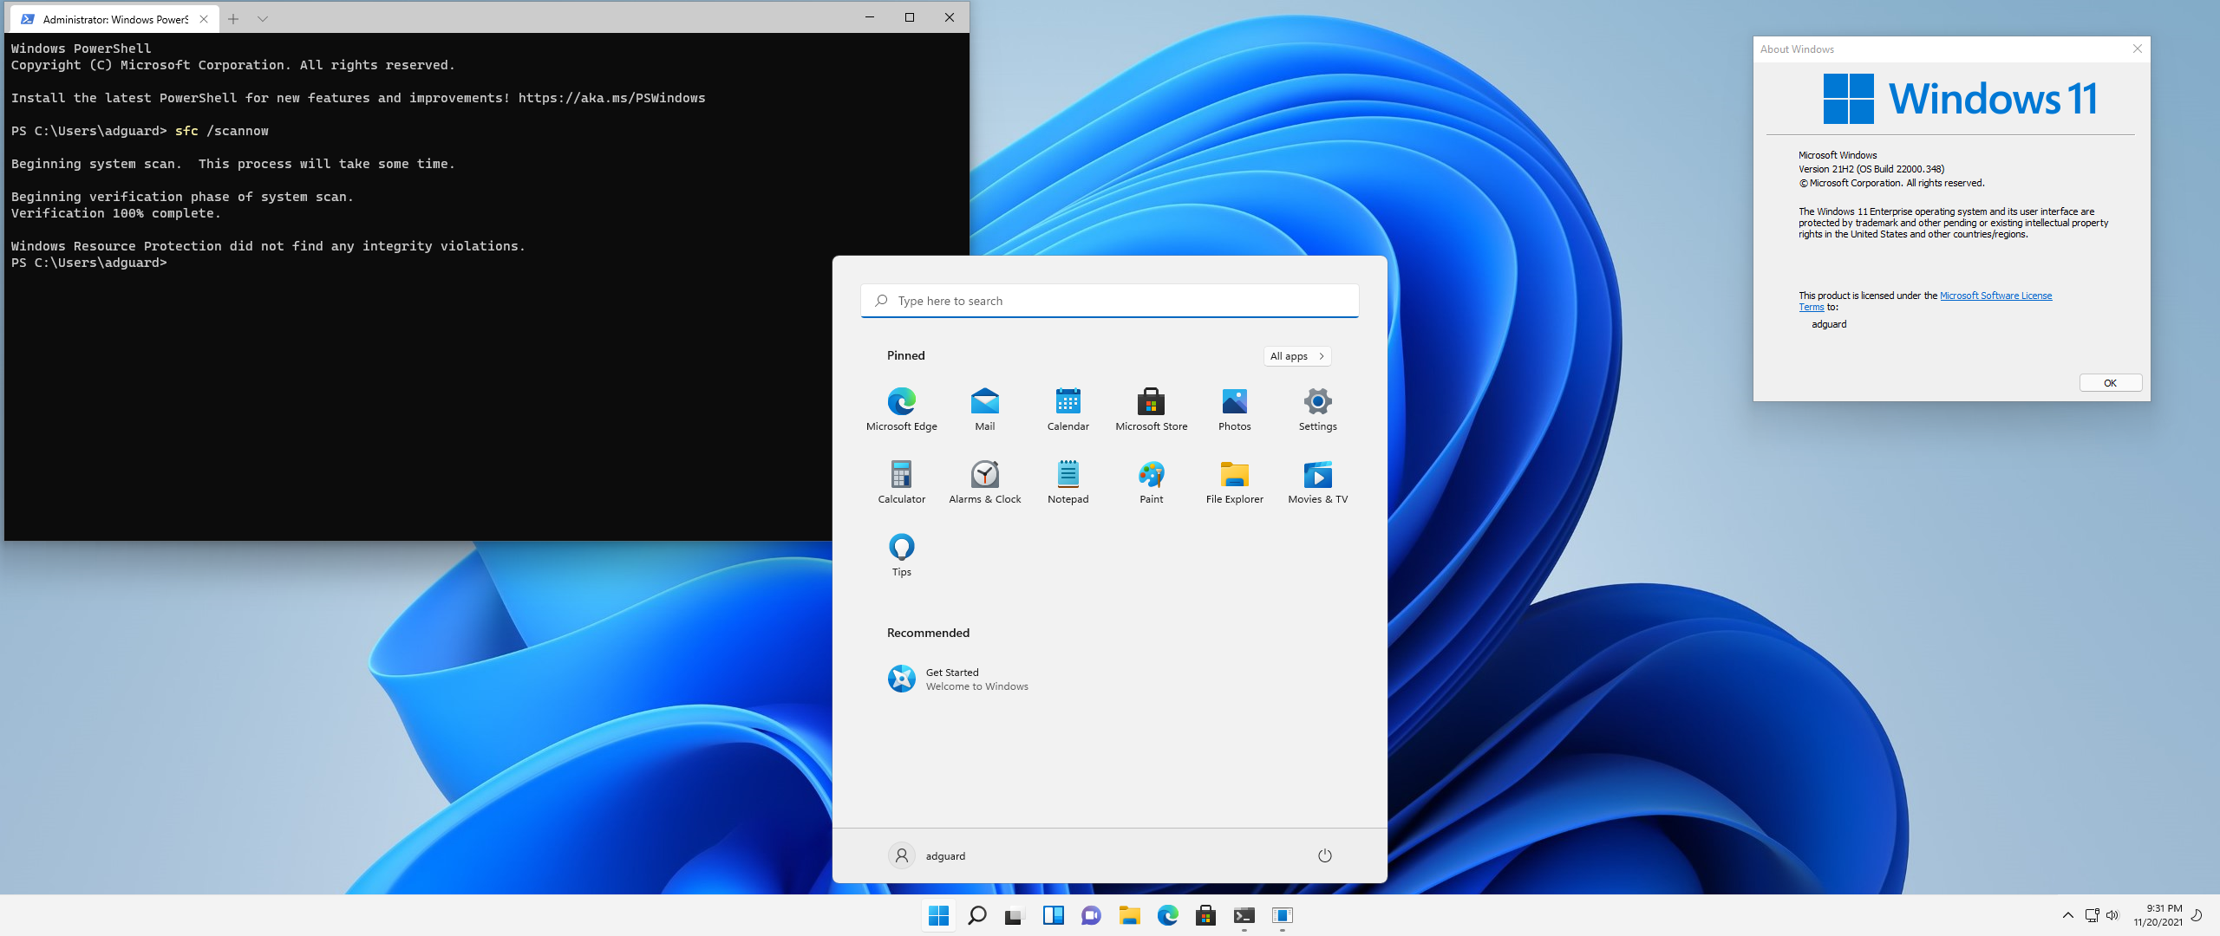Open notification center moon icon
This screenshot has width=2220, height=936.
point(2197,915)
